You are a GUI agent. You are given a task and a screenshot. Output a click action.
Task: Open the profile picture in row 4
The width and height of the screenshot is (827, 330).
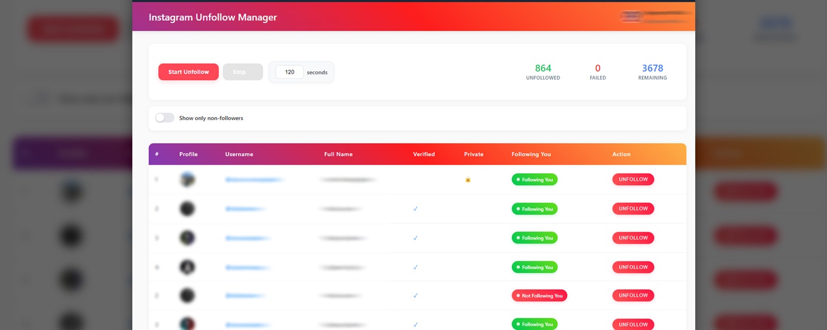tap(187, 267)
